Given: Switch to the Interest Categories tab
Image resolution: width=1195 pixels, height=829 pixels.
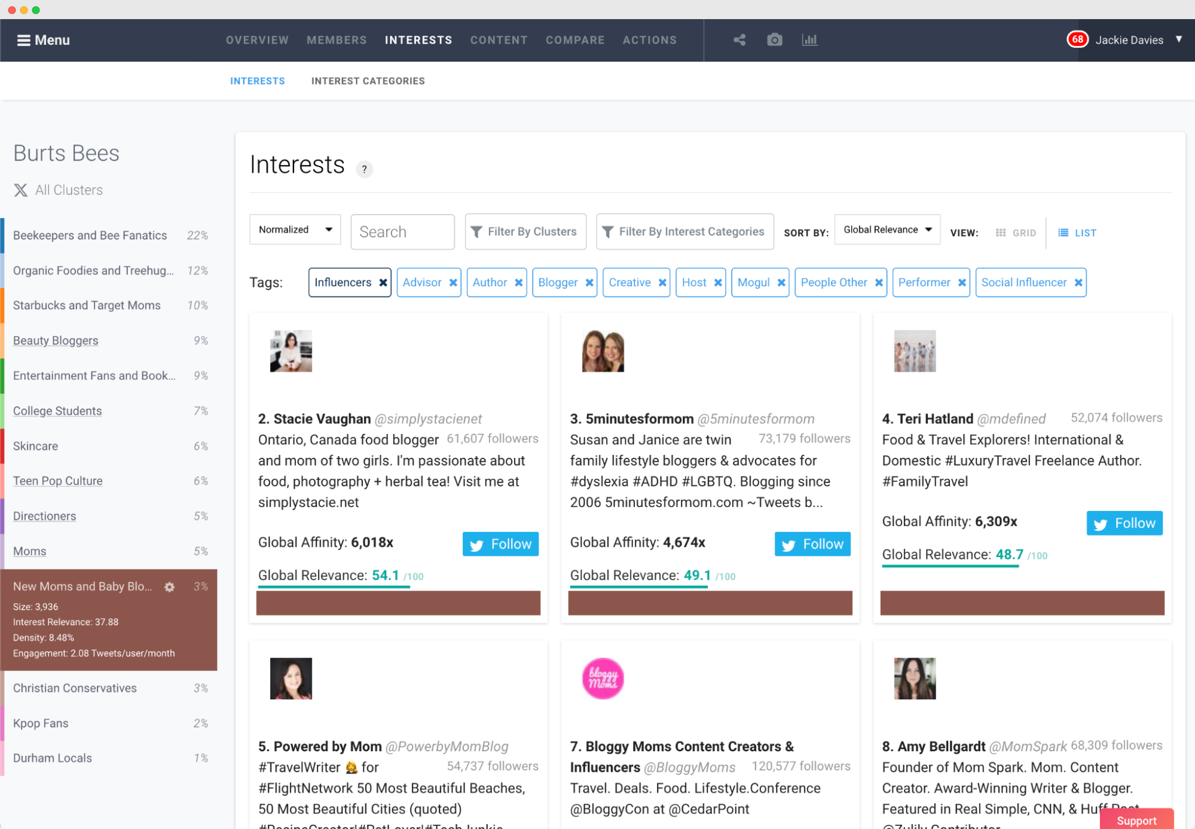Looking at the screenshot, I should coord(367,81).
